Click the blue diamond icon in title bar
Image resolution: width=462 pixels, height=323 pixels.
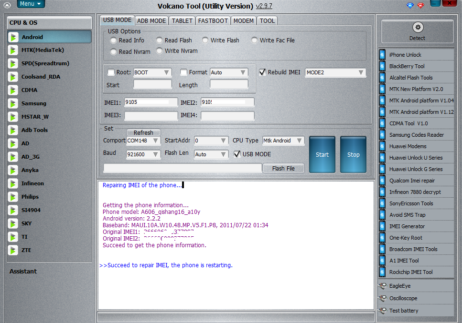point(410,5)
